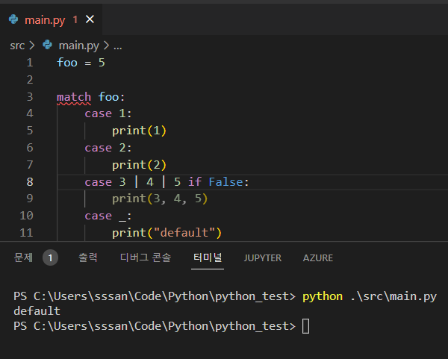Click the False keyword on line 8
The height and width of the screenshot is (359, 448).
(225, 181)
